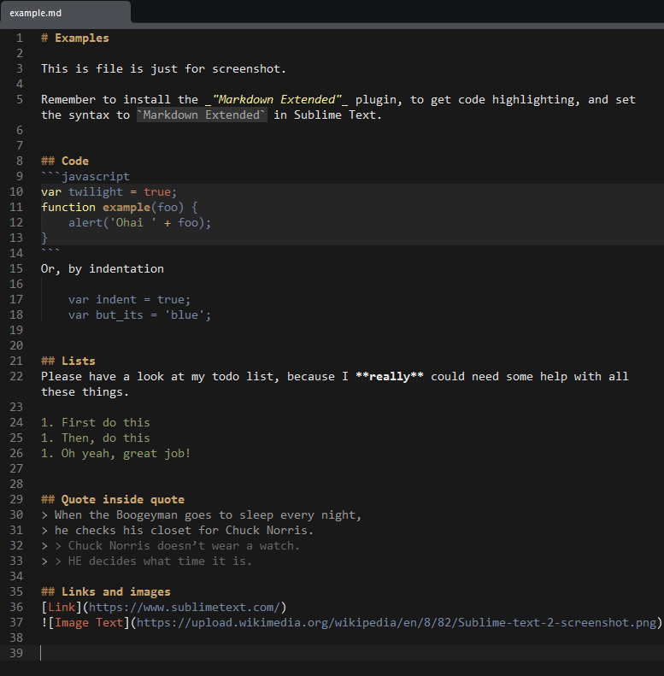Click the '# Examples' heading text
This screenshot has height=676, width=664.
point(75,38)
